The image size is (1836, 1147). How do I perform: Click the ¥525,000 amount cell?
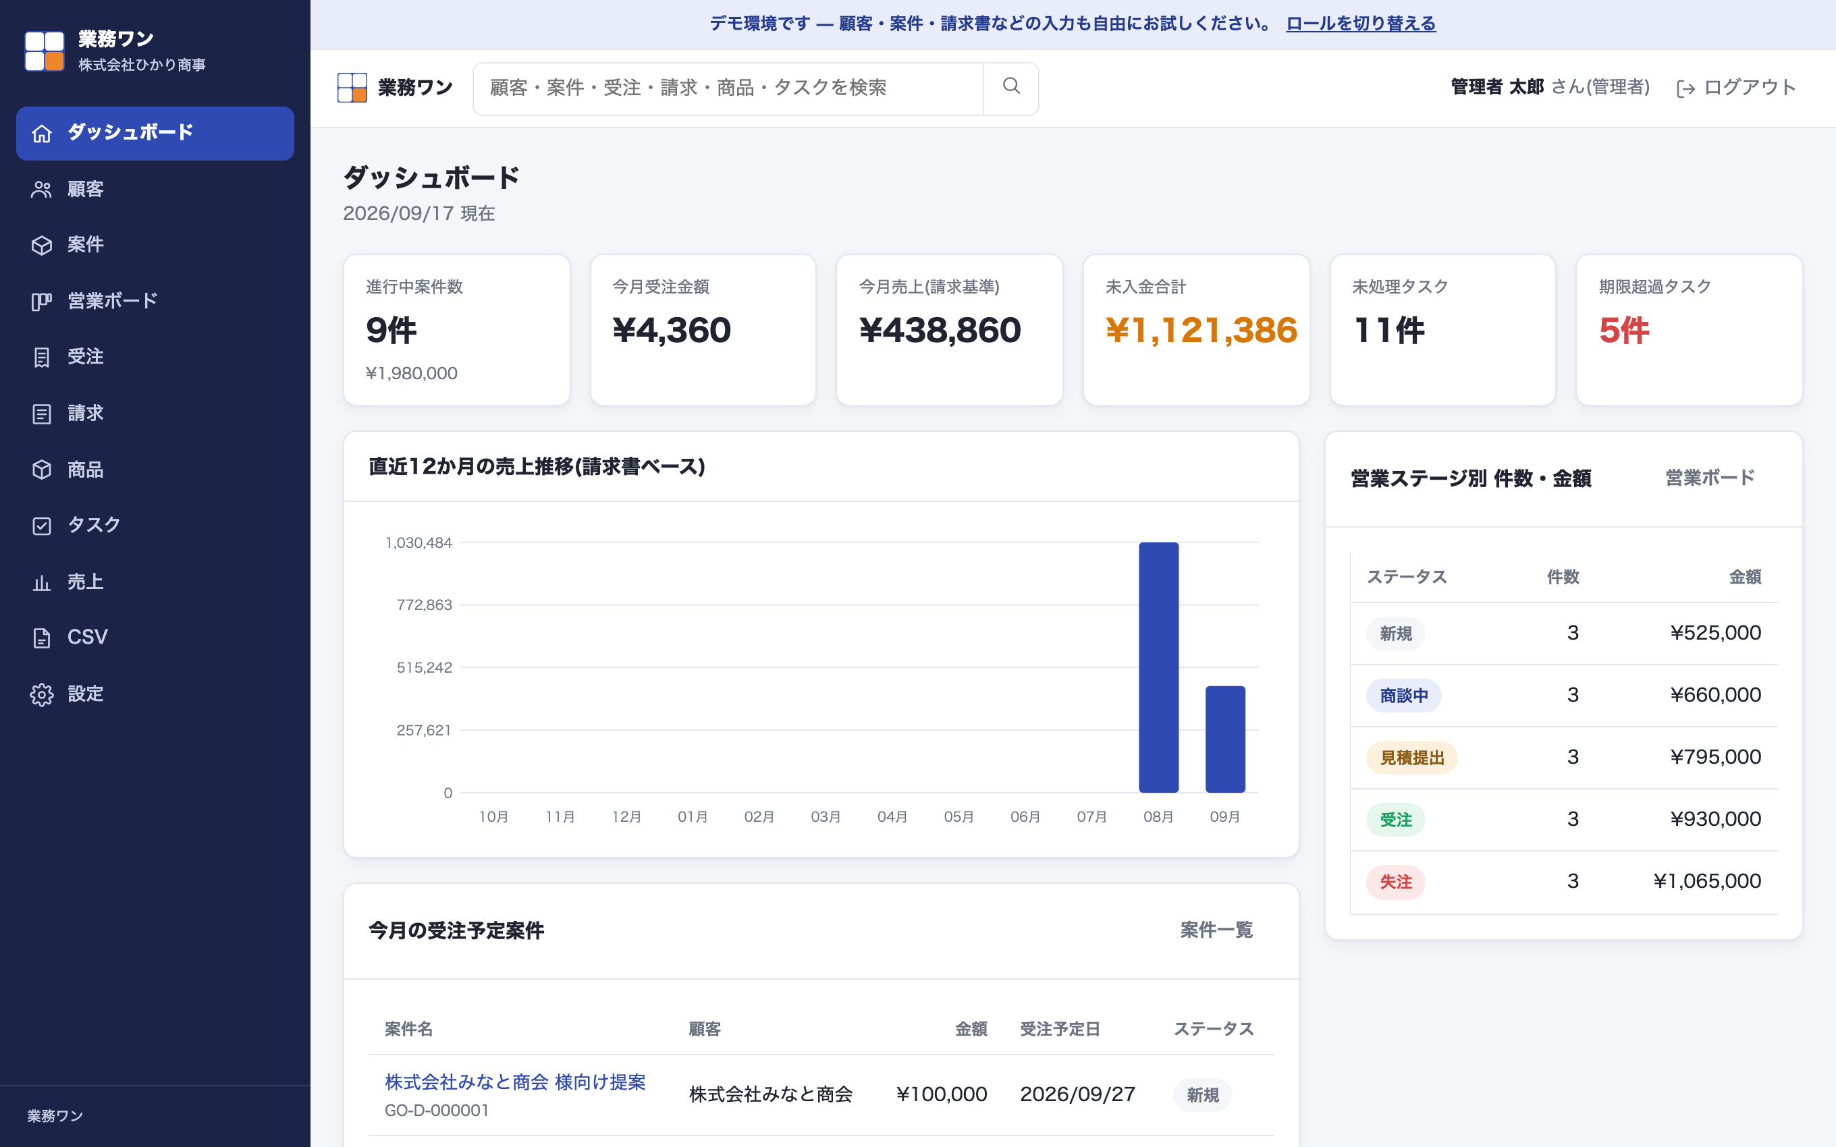click(x=1715, y=633)
